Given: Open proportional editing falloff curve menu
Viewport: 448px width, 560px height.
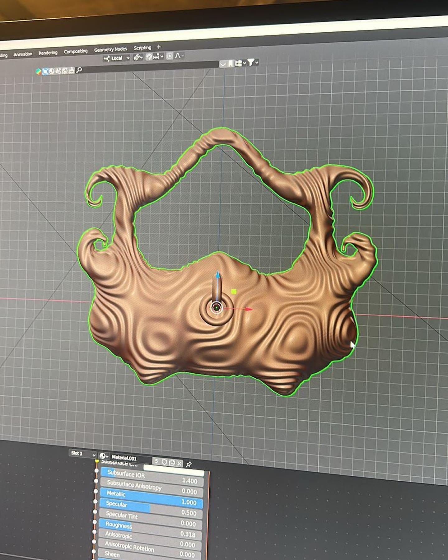Looking at the screenshot, I should [179, 56].
